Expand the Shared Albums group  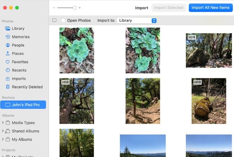click(3, 131)
